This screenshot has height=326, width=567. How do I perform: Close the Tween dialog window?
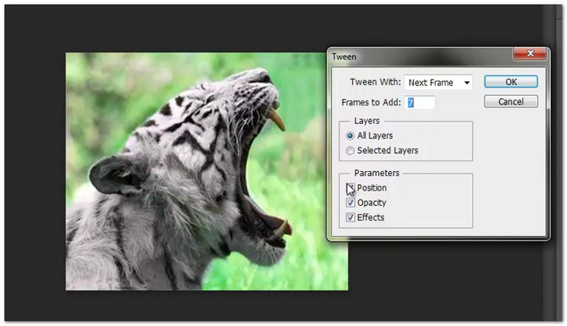pyautogui.click(x=530, y=54)
